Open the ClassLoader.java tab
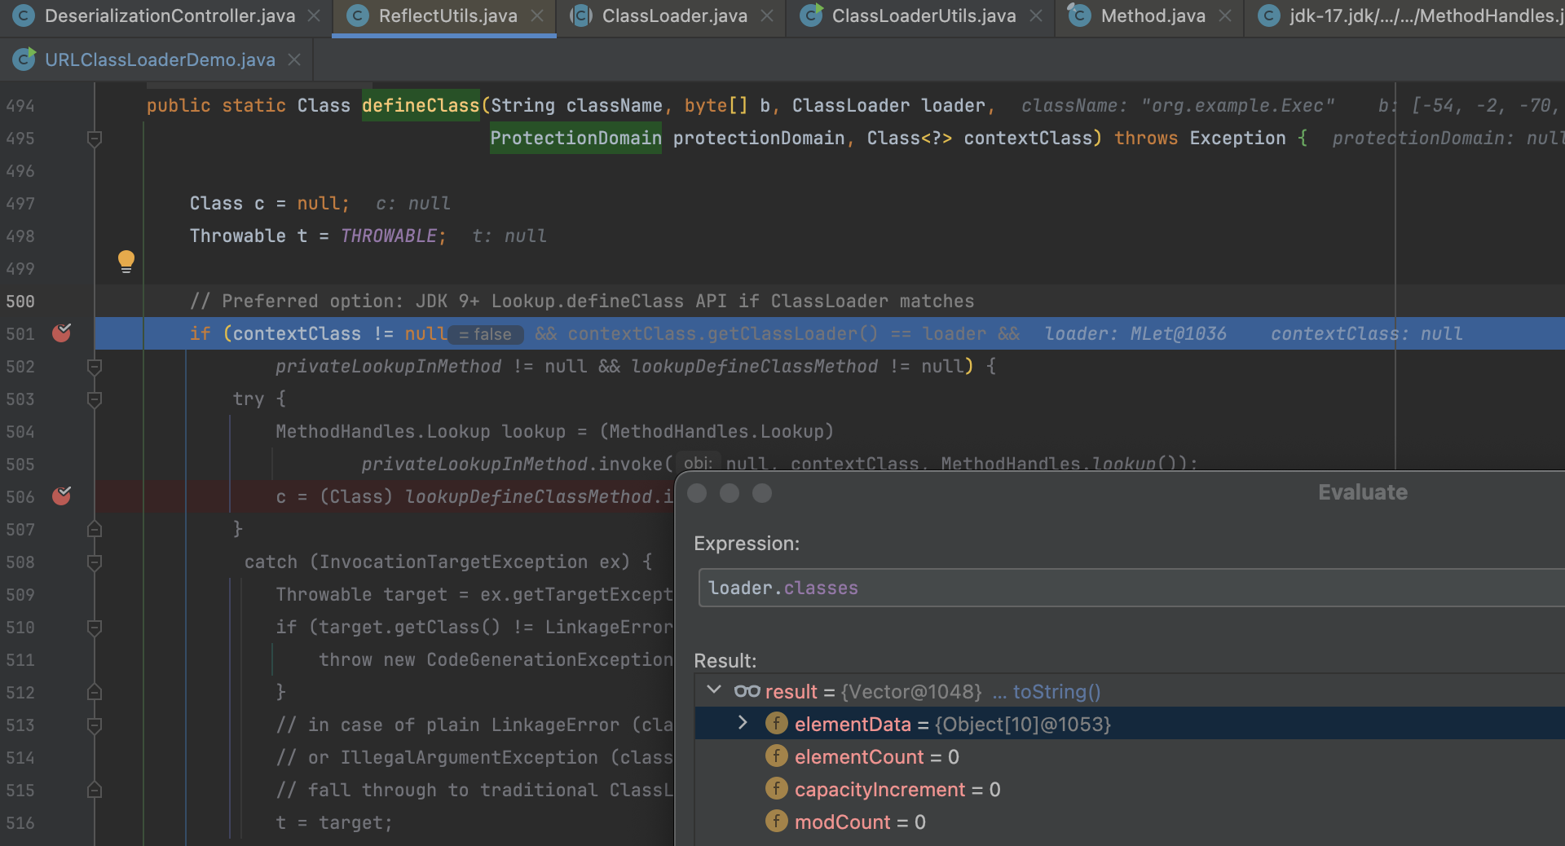 coord(674,16)
